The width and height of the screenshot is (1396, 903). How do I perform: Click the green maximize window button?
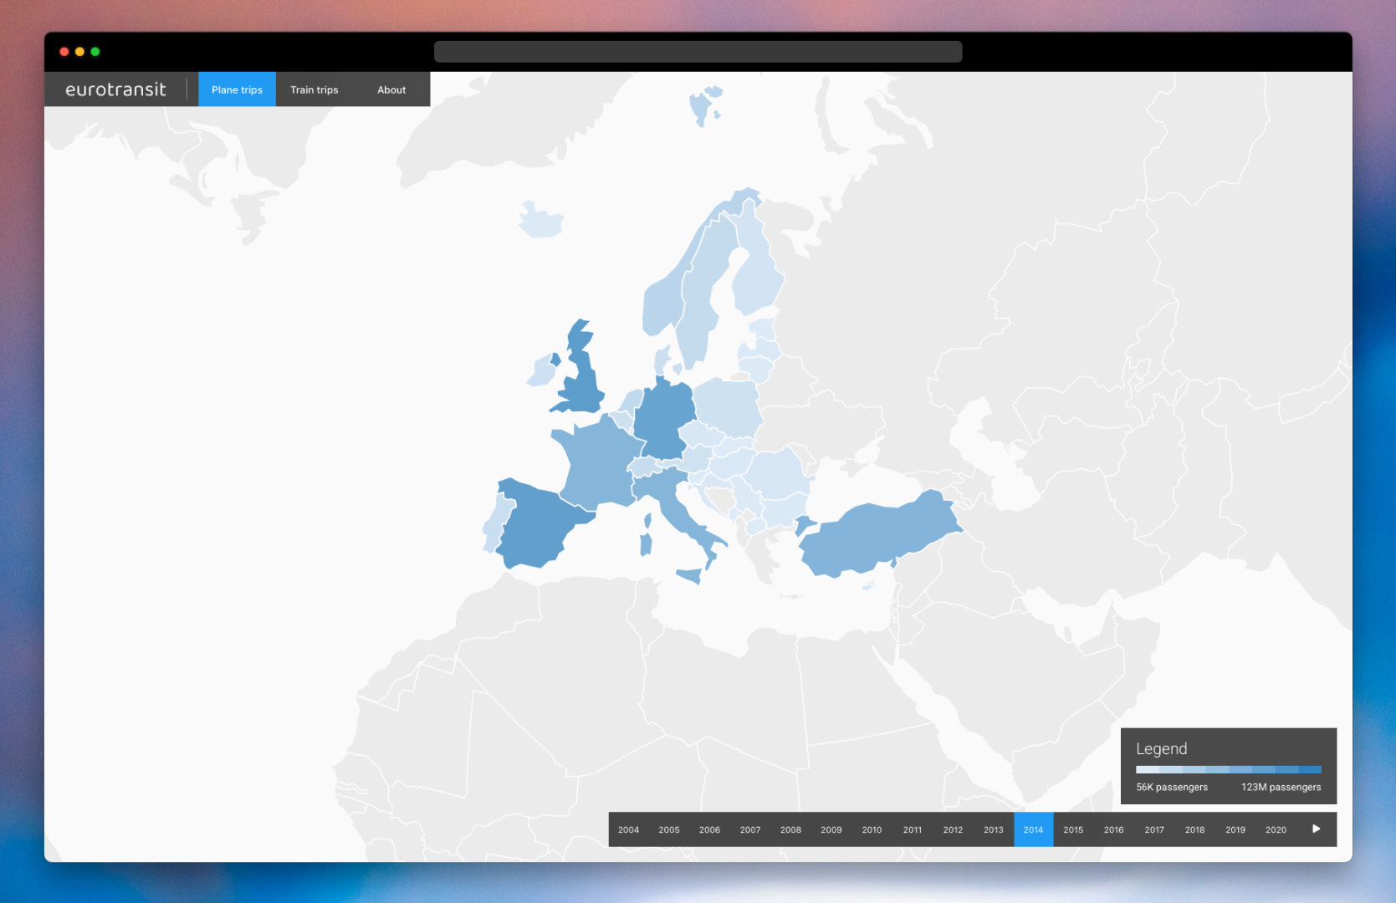click(95, 52)
